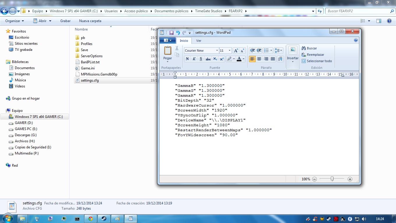Open the Organizar dropdown menu
The height and width of the screenshot is (223, 396).
pos(15,21)
